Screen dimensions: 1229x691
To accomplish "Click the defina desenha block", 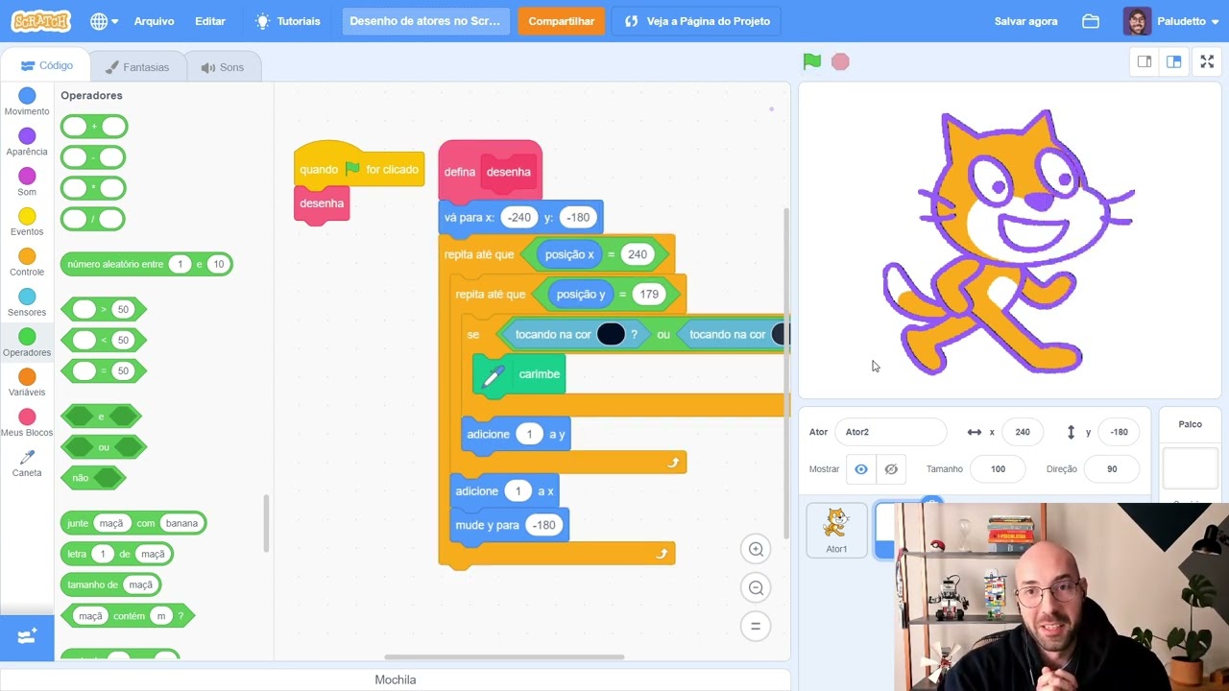I will [x=490, y=171].
